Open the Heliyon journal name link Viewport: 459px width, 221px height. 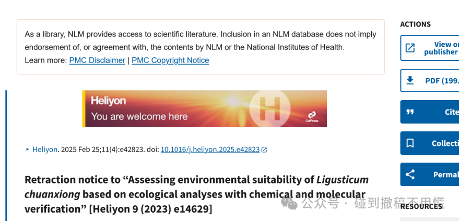pos(45,150)
